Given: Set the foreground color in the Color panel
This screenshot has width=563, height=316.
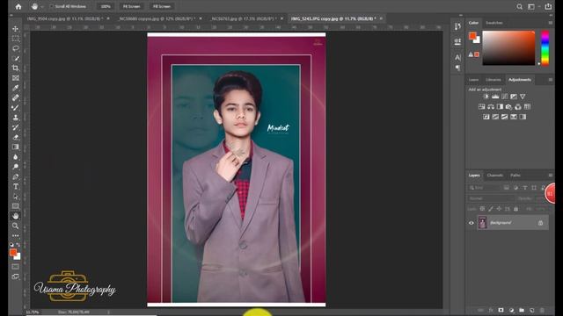Looking at the screenshot, I should coord(472,35).
